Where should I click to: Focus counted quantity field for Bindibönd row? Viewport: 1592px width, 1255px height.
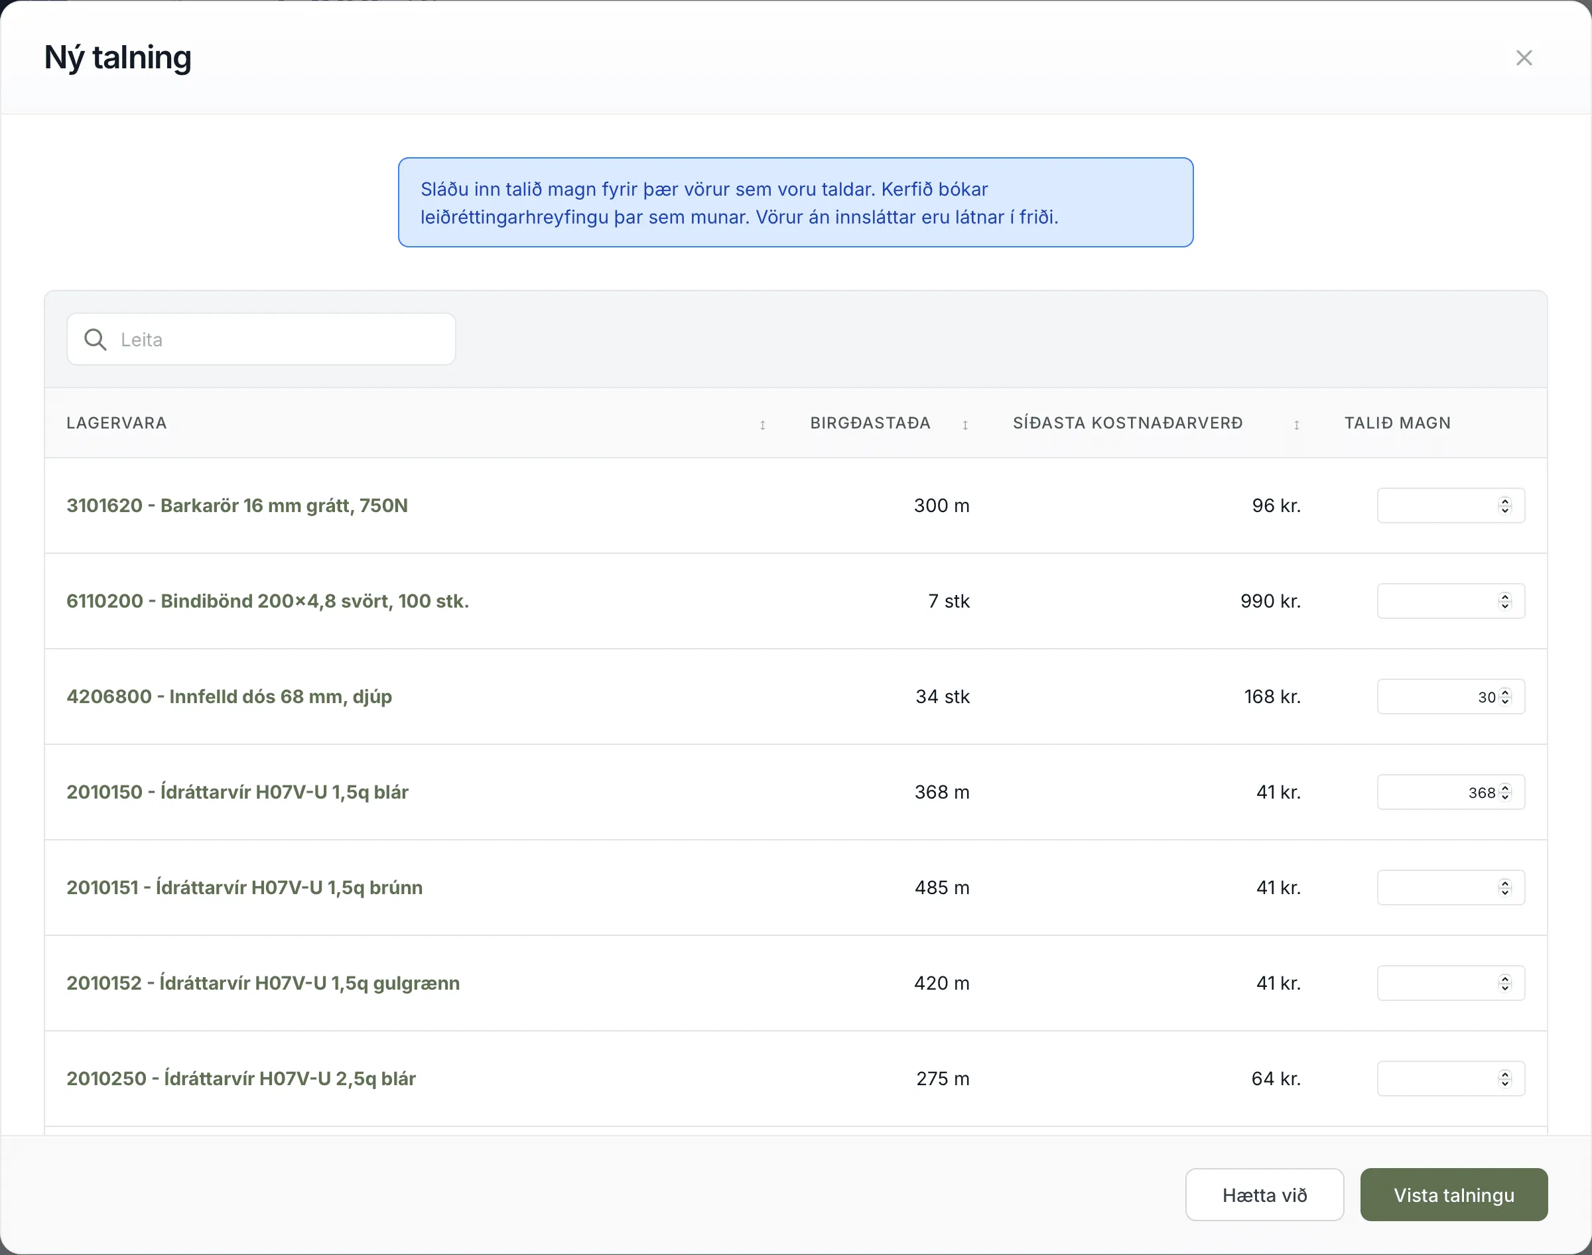[1450, 601]
